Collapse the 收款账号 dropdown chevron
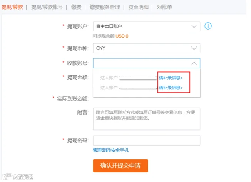This screenshot has height=182, width=251. [194, 63]
